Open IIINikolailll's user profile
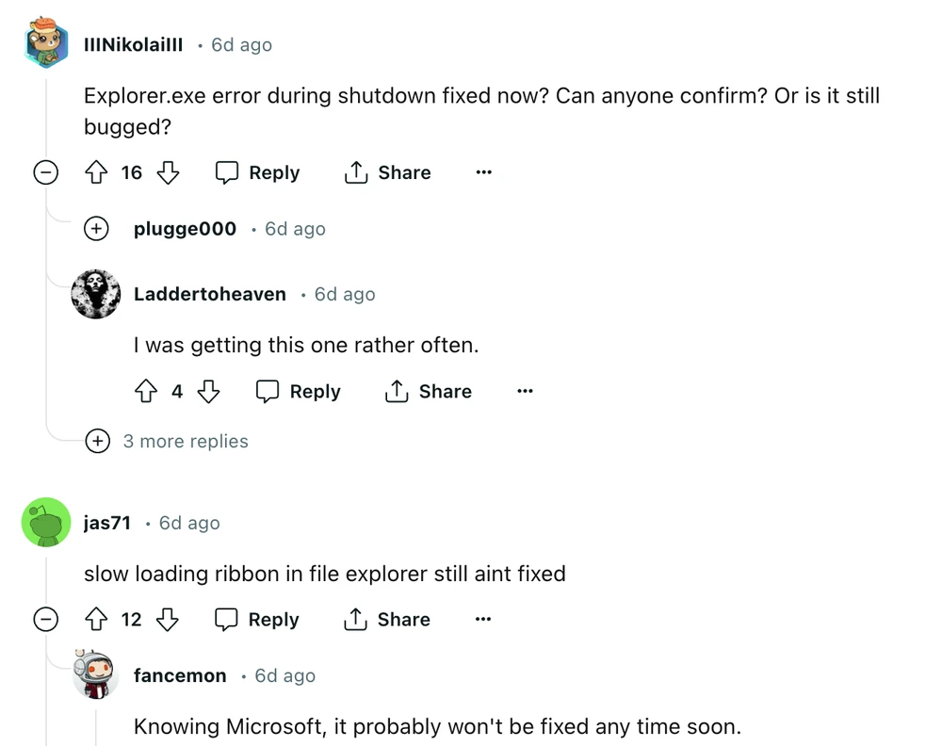 (133, 44)
